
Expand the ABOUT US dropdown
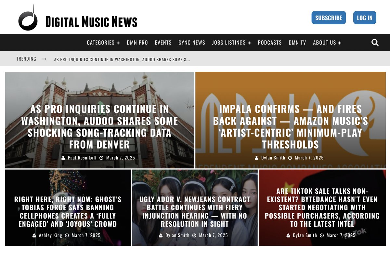tap(327, 42)
